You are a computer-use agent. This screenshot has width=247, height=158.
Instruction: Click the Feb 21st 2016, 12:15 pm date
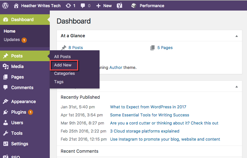click(x=84, y=139)
